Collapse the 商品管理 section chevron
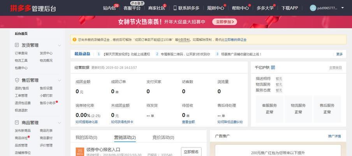Screen dimensions: 352x156 point(59,123)
